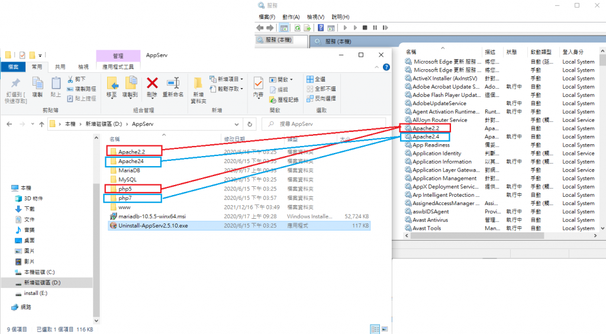Click the restart service icon
This screenshot has width=606, height=334.
pyautogui.click(x=385, y=28)
